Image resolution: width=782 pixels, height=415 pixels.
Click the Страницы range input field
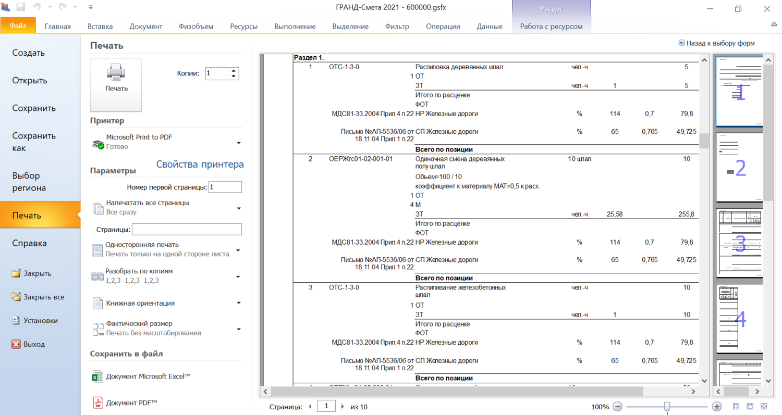click(x=187, y=229)
